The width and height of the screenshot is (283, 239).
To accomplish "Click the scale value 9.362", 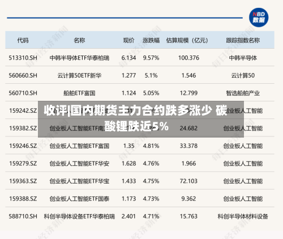I will click(x=188, y=199).
